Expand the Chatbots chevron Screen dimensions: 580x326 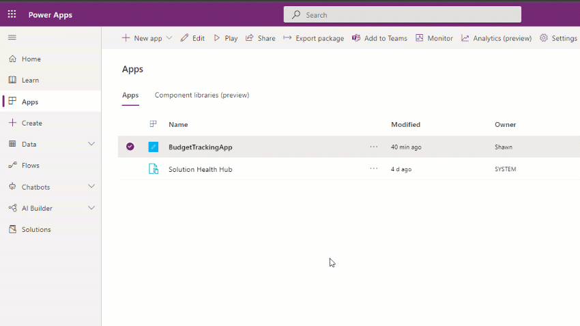pyautogui.click(x=91, y=186)
